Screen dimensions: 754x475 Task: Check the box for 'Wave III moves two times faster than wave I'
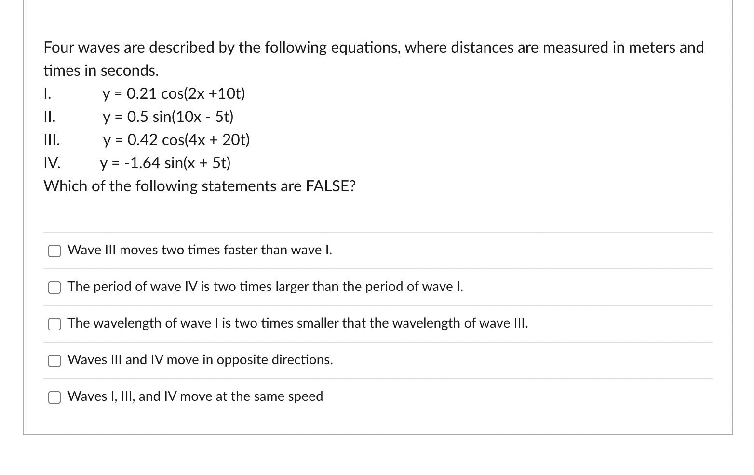[x=54, y=251]
